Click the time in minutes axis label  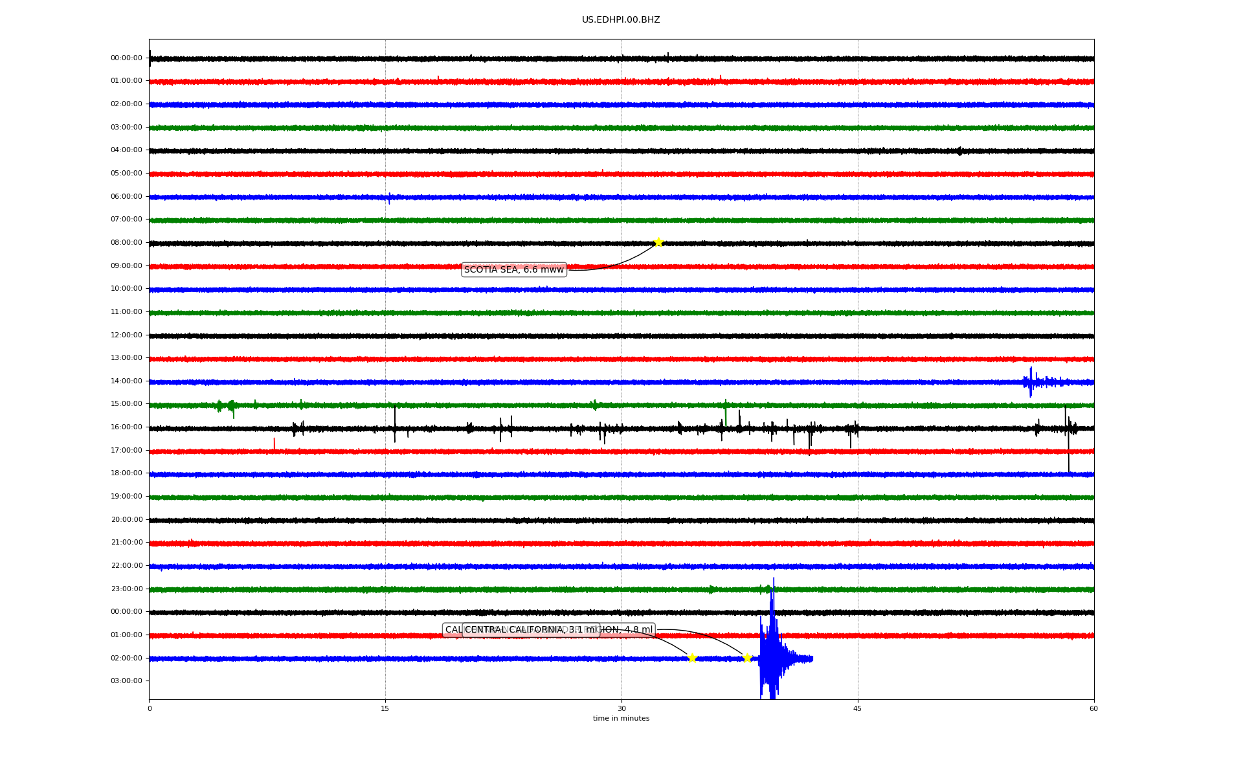621,719
